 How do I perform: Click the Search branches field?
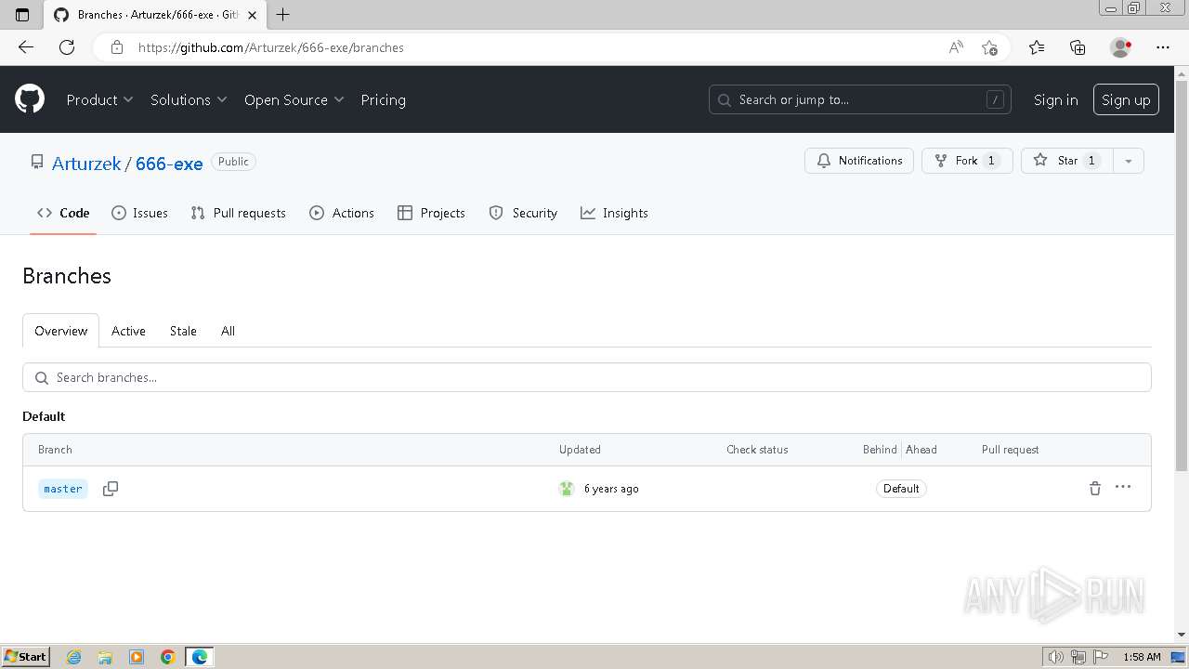[x=587, y=377]
